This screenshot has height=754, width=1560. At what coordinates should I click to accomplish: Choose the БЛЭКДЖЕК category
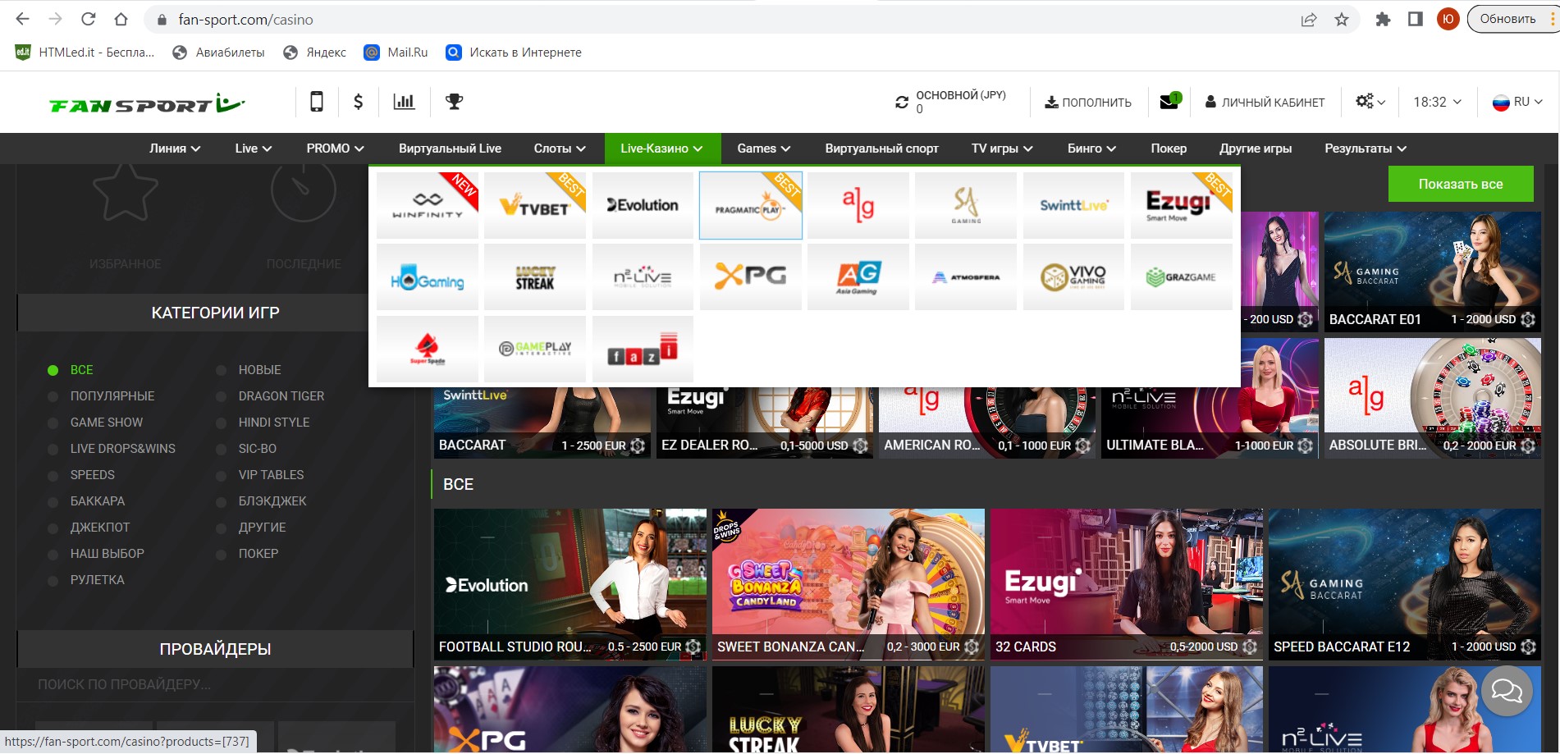tap(272, 501)
